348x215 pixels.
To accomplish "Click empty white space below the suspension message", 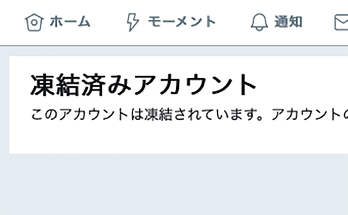I will 178,138.
